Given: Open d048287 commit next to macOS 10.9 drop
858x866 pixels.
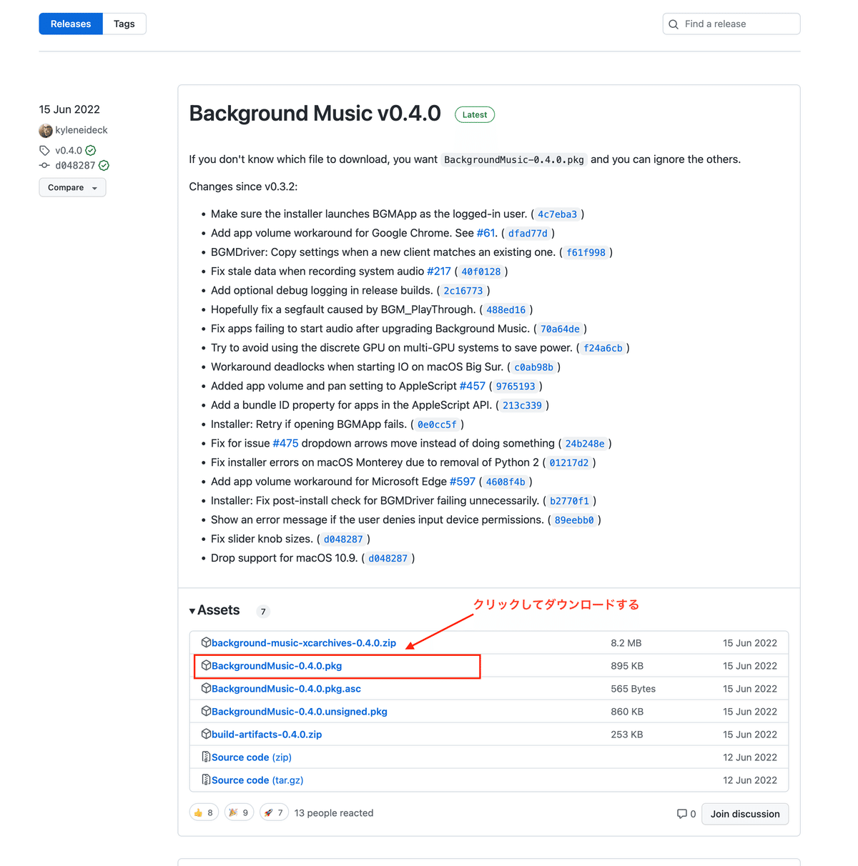Looking at the screenshot, I should [388, 559].
